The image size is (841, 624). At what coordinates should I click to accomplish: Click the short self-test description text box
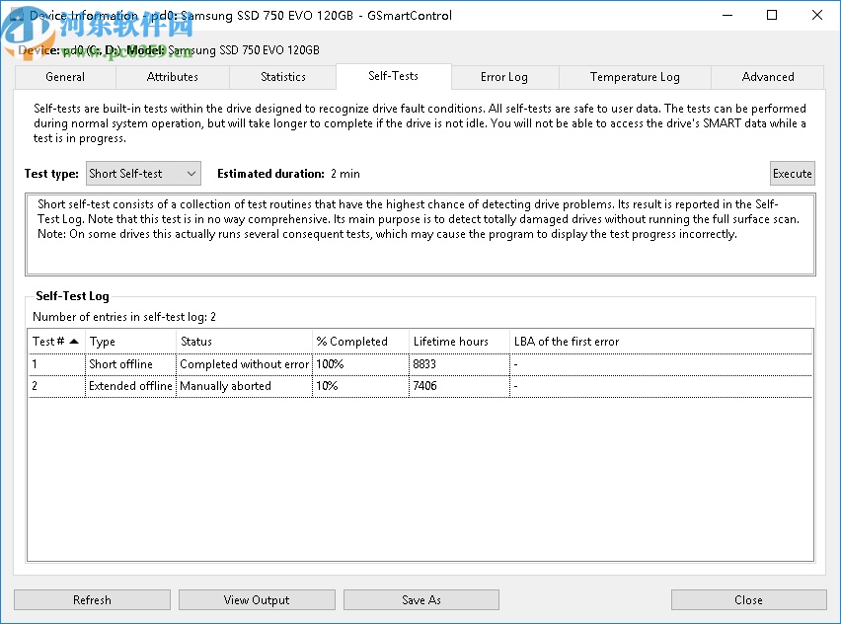[420, 234]
